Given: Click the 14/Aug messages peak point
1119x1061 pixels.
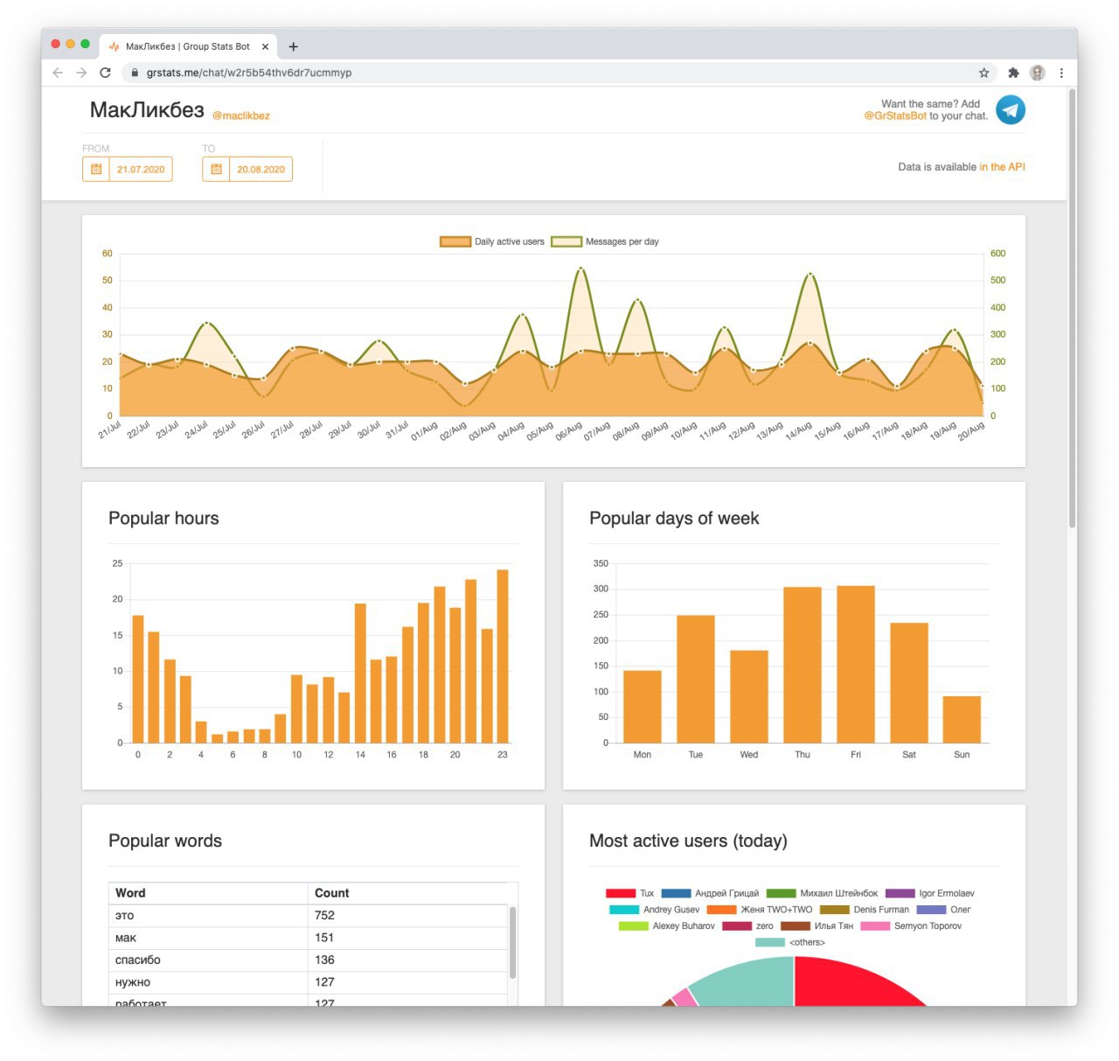Looking at the screenshot, I should point(810,275).
